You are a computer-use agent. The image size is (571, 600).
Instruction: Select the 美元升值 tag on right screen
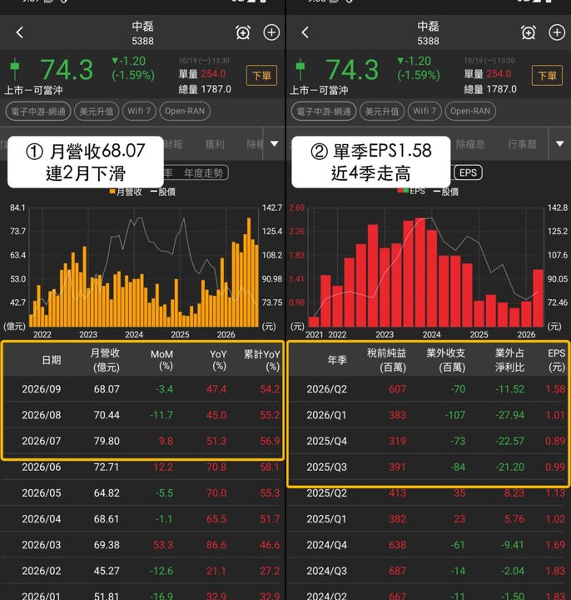(382, 112)
